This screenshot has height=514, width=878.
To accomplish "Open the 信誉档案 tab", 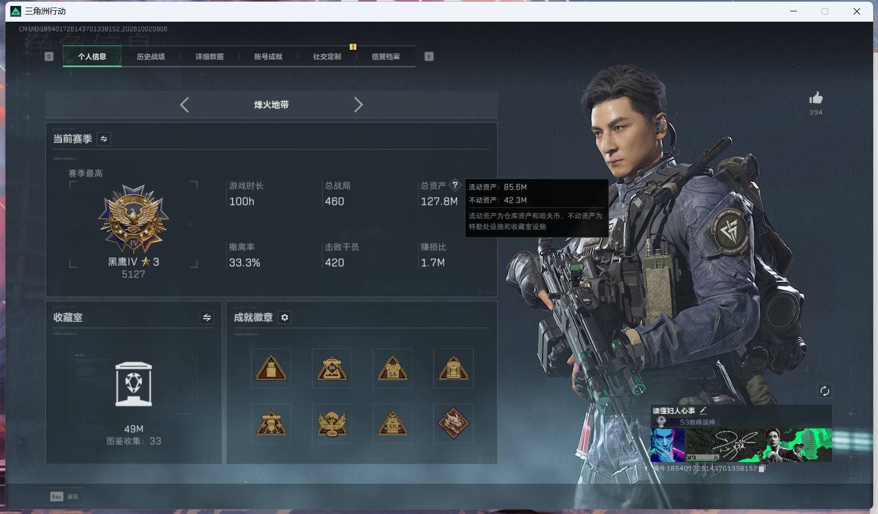I will [x=386, y=56].
